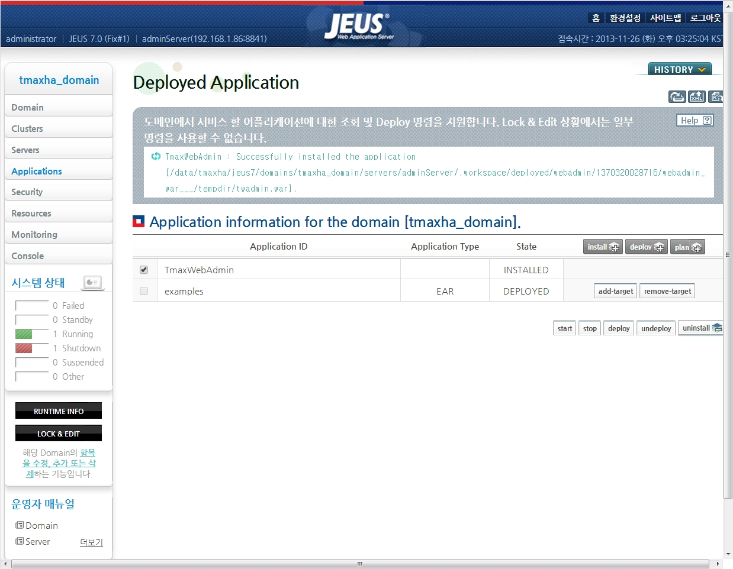Click the Domain manual icon entry
Screen dimensions: 733x569
[37, 525]
